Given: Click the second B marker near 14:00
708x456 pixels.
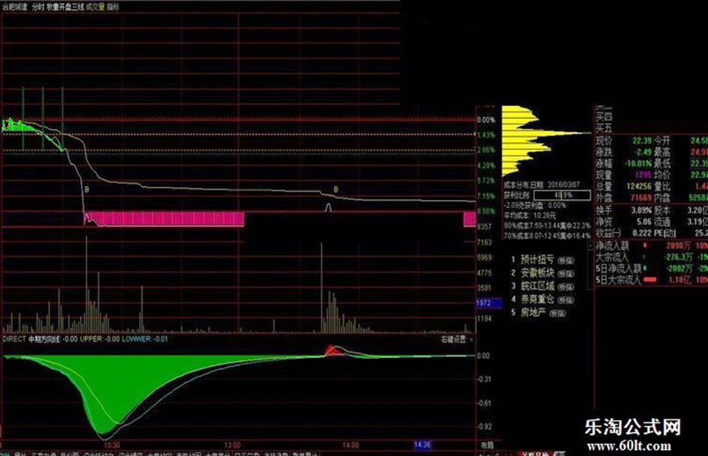Looking at the screenshot, I should (x=336, y=189).
